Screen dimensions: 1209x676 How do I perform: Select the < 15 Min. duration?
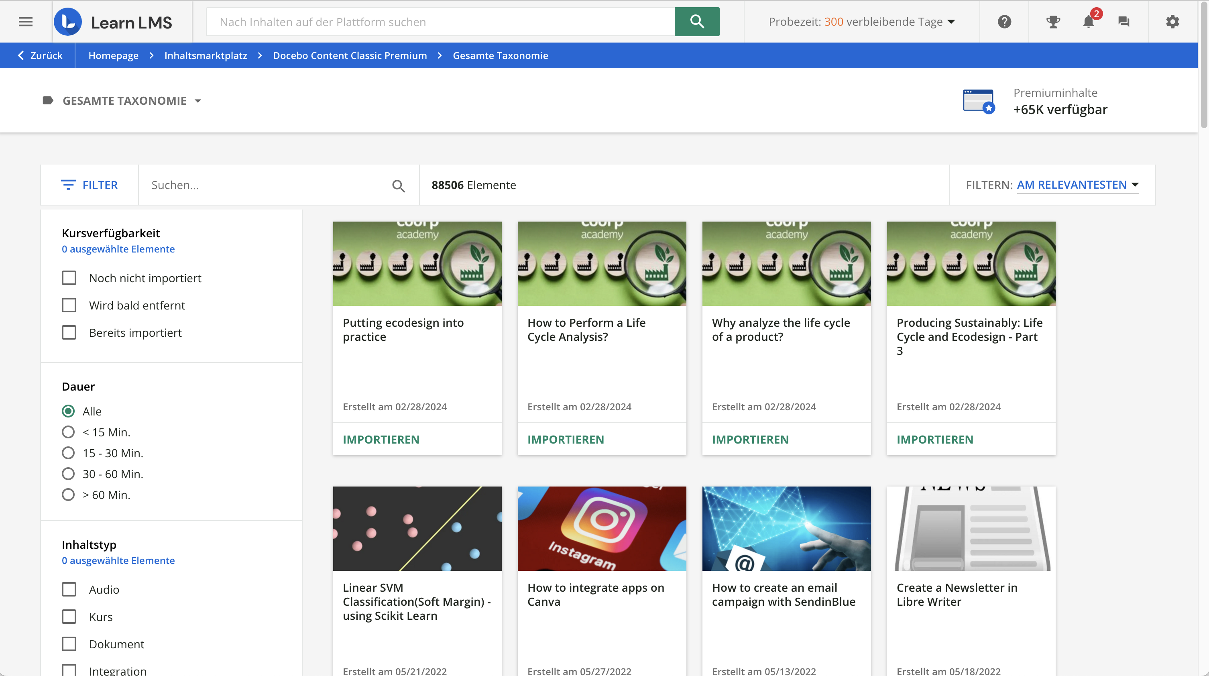coord(68,432)
